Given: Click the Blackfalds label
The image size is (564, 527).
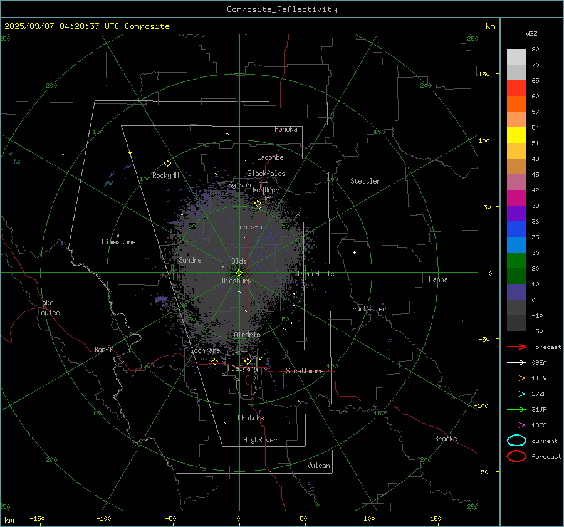Looking at the screenshot, I should 266,174.
